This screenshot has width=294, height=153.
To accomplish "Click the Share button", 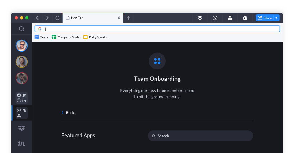I will pyautogui.click(x=265, y=18).
